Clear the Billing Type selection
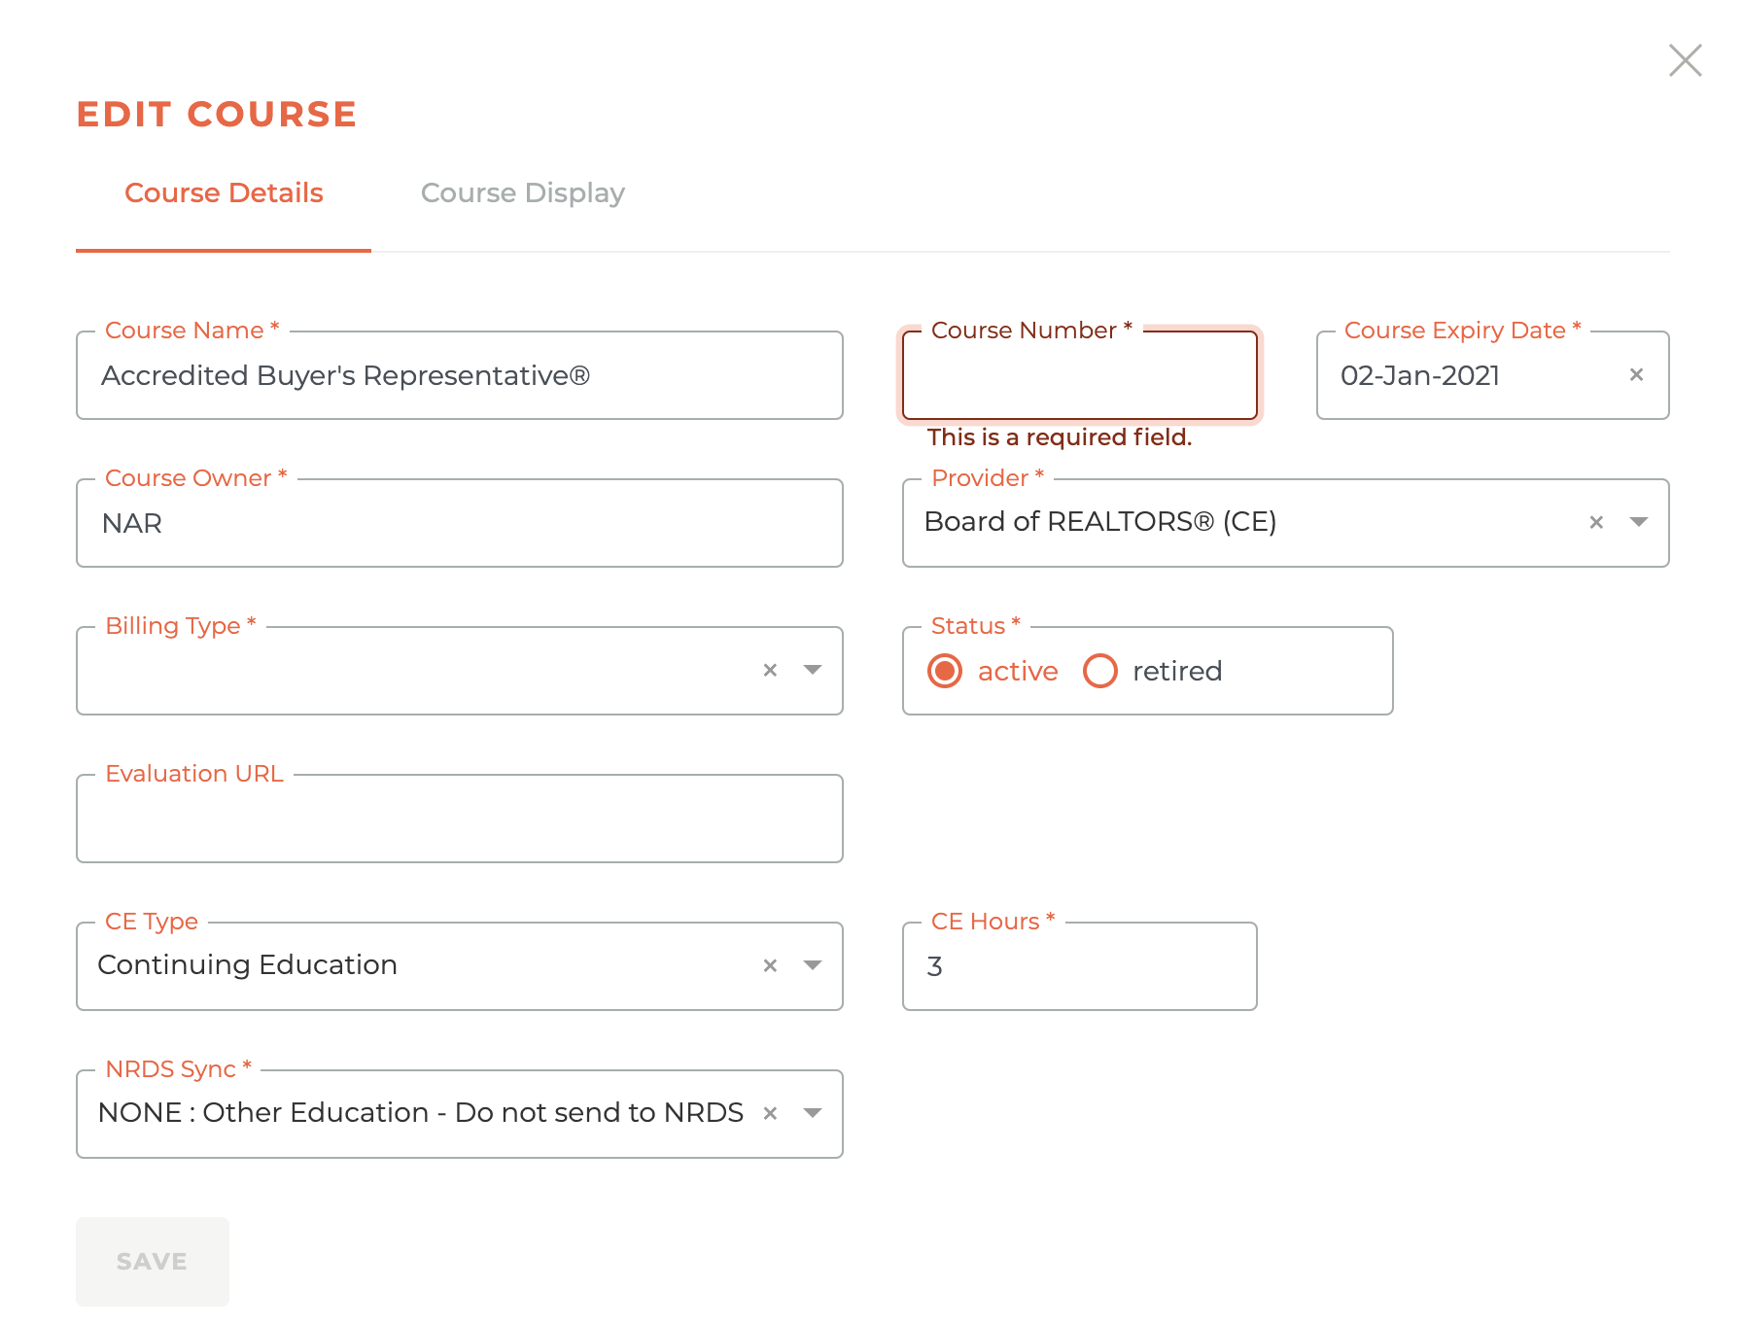This screenshot has height=1326, width=1742. point(770,670)
